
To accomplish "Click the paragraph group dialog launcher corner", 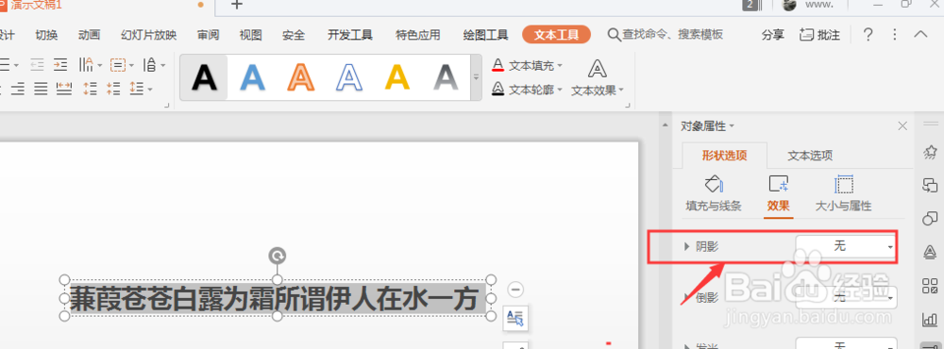I will [167, 106].
